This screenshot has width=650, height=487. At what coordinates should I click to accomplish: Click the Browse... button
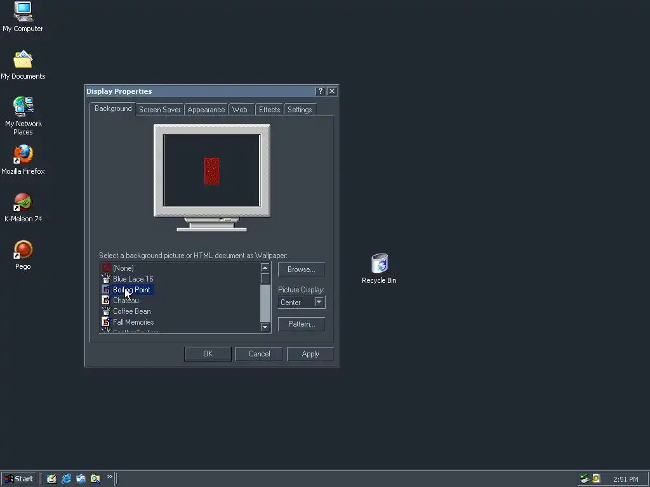click(x=302, y=269)
